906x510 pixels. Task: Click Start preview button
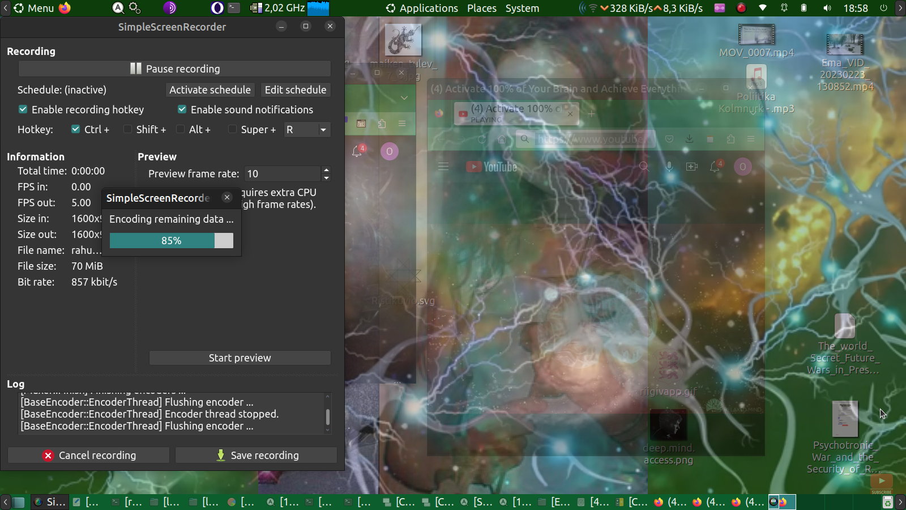click(x=240, y=358)
